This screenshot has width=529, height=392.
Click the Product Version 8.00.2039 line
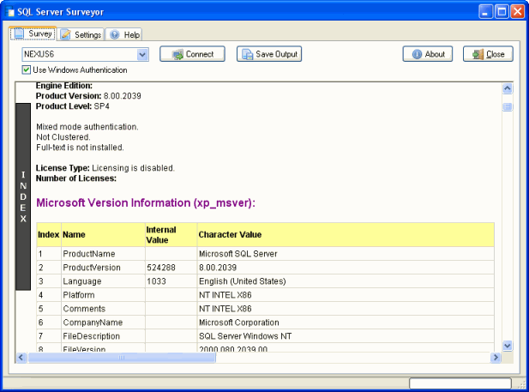coord(88,96)
